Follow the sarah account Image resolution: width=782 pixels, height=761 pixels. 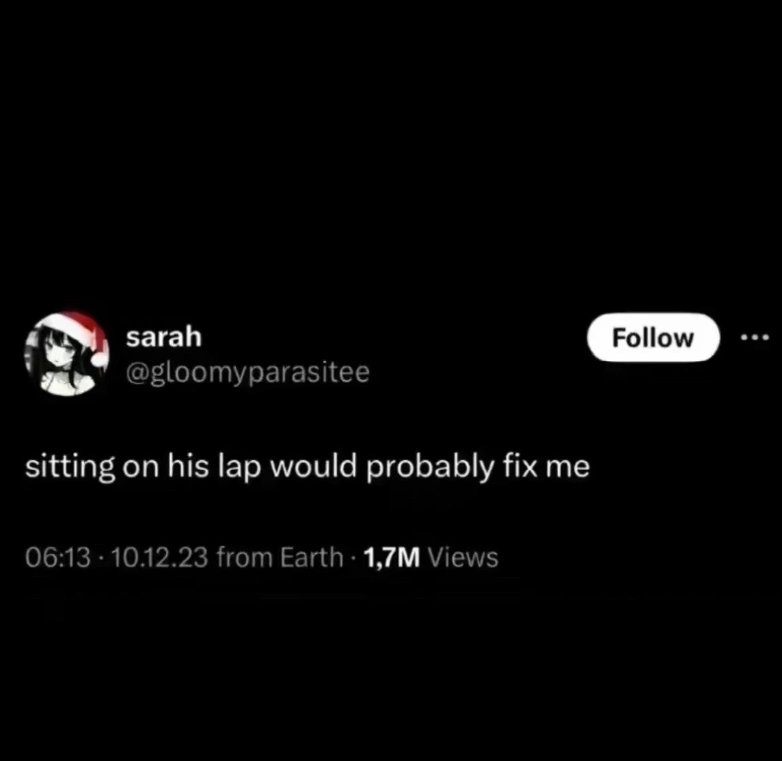click(653, 338)
